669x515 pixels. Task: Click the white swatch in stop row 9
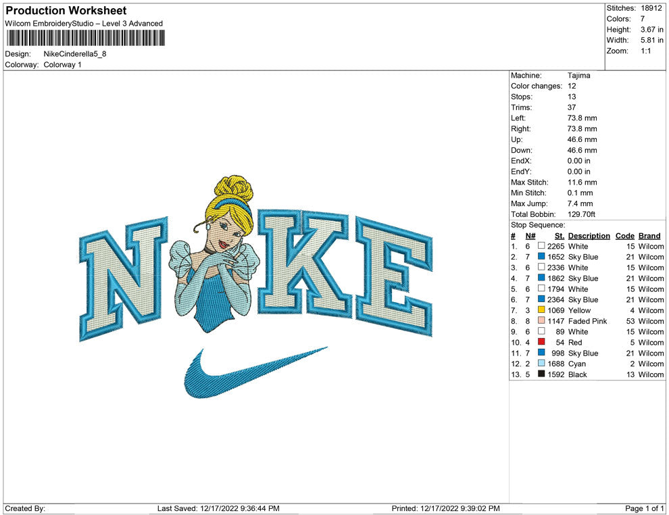tap(541, 331)
